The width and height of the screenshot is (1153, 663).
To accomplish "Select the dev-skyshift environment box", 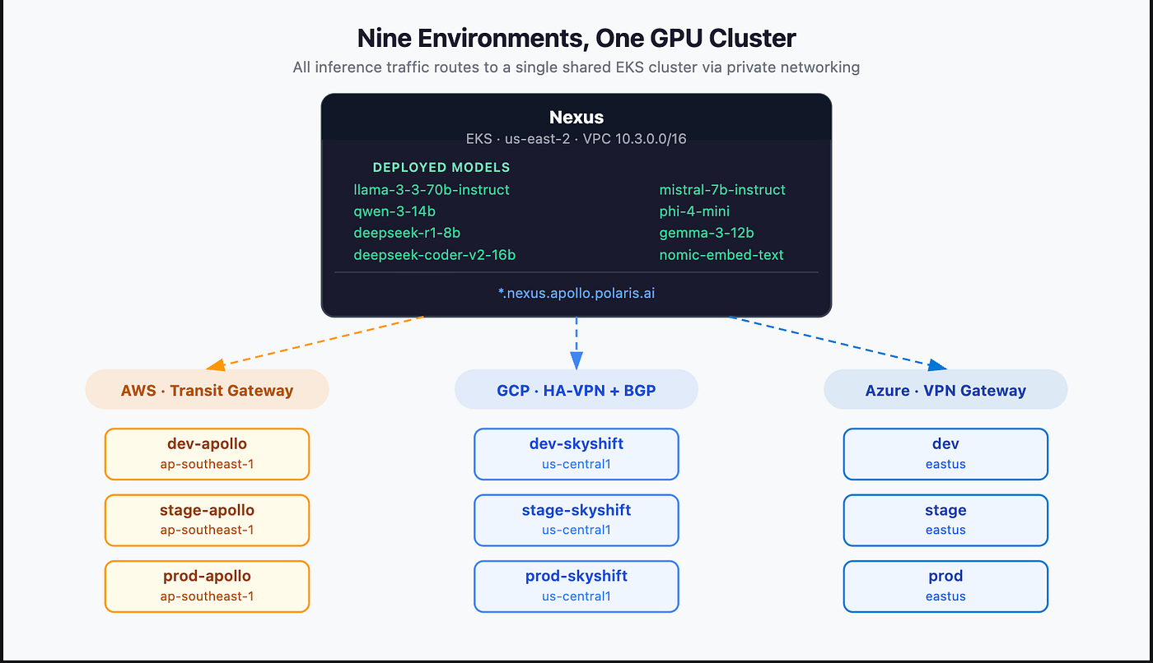I will pos(576,454).
